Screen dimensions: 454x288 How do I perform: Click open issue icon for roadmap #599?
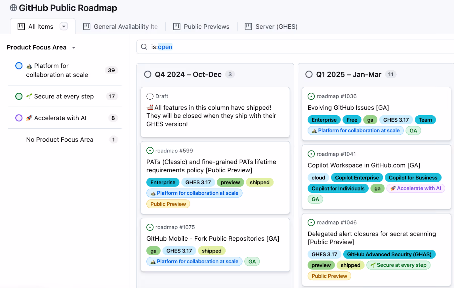coord(150,151)
